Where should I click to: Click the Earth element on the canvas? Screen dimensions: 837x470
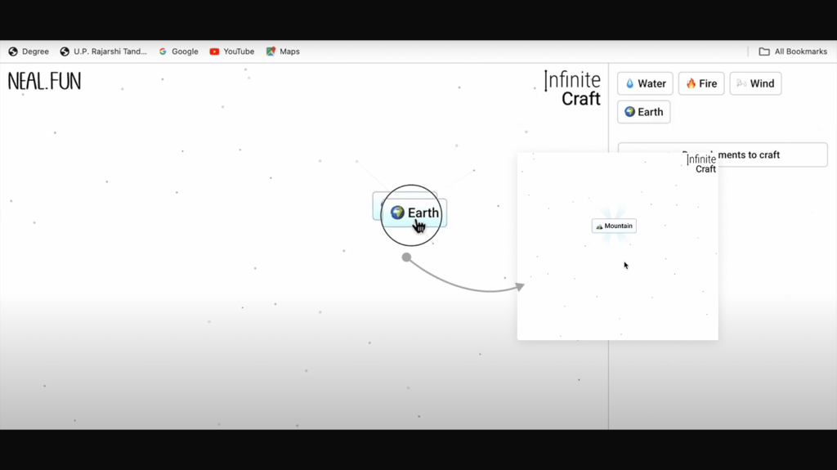(415, 213)
